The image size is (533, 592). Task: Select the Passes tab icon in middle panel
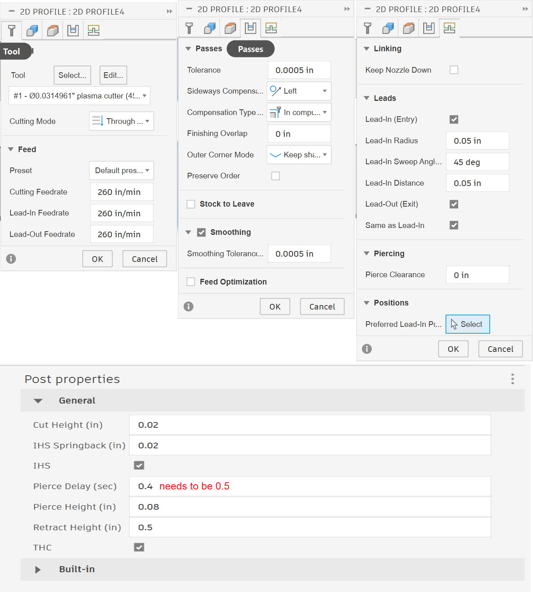coord(251,28)
